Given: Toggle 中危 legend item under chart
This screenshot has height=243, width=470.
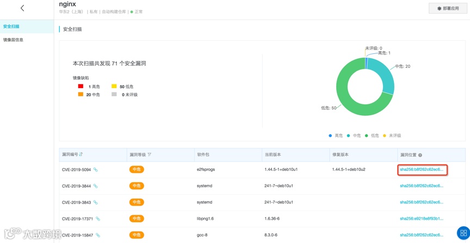Looking at the screenshot, I should pyautogui.click(x=354, y=136).
